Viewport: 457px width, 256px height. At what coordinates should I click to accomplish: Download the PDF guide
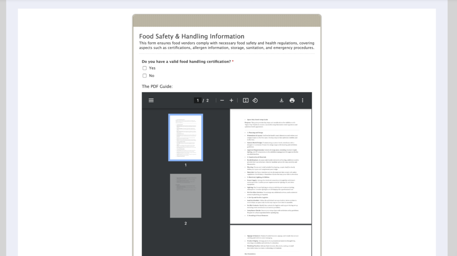coord(282,101)
